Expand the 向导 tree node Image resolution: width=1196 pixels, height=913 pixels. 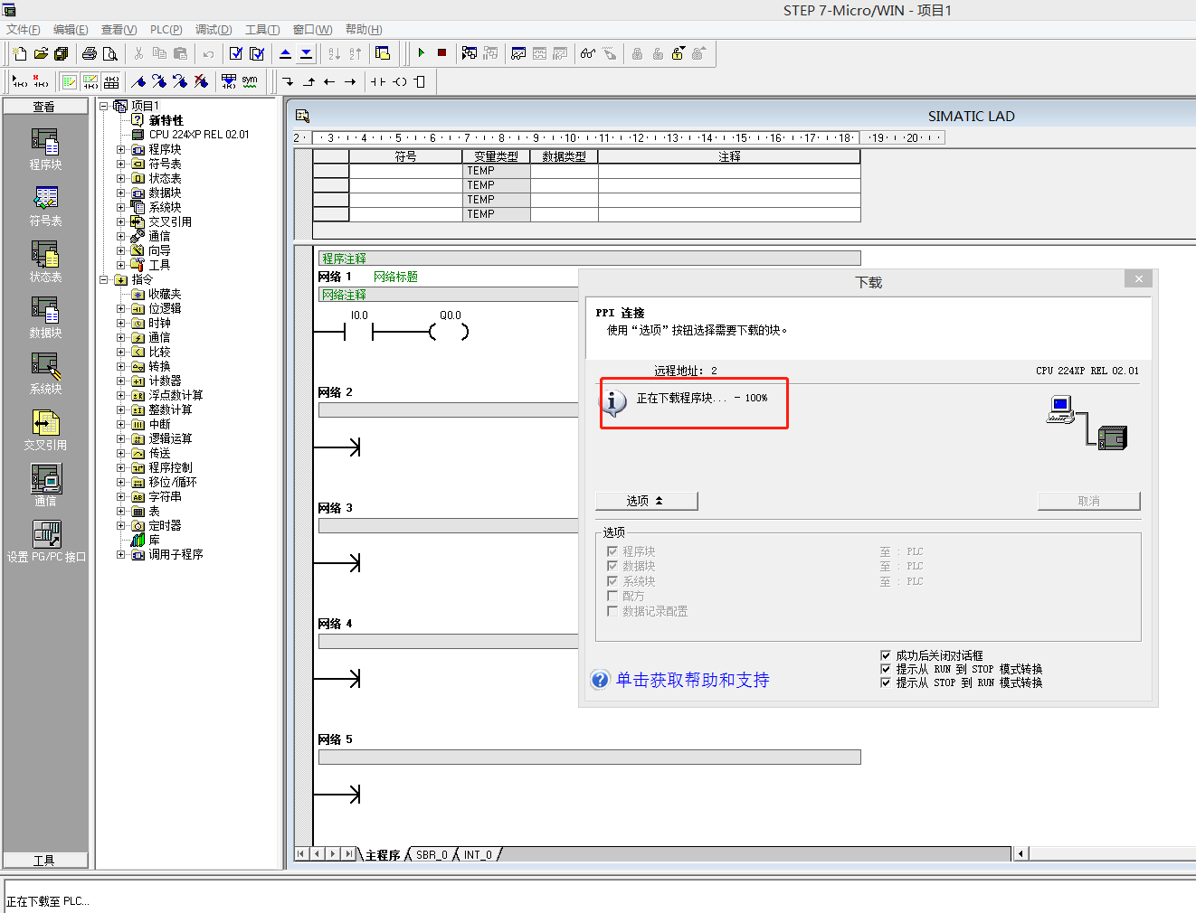point(121,250)
